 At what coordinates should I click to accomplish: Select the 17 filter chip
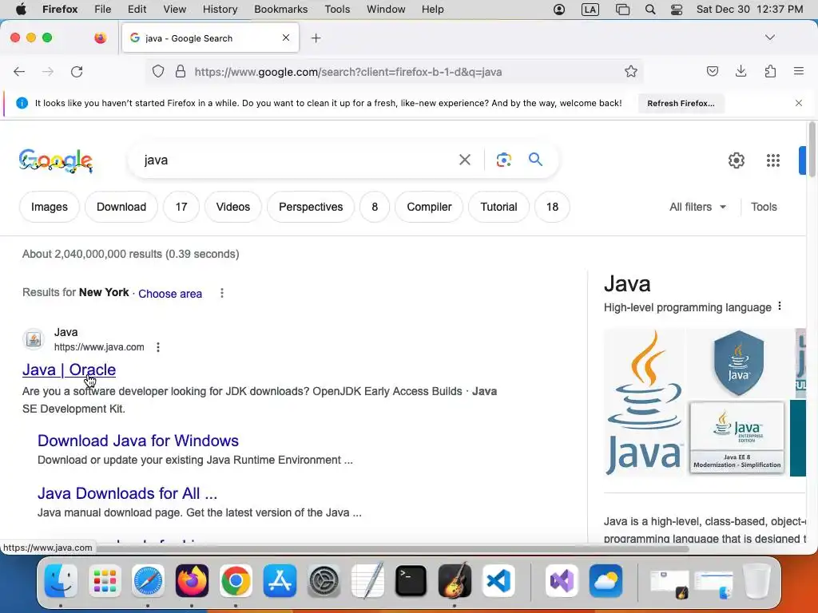click(181, 207)
